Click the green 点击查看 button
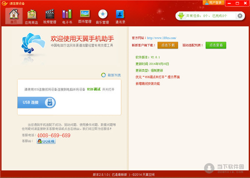Viewport: 250px width, 178px height. tap(215, 45)
